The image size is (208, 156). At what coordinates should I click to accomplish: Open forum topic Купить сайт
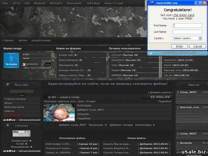click(68, 55)
